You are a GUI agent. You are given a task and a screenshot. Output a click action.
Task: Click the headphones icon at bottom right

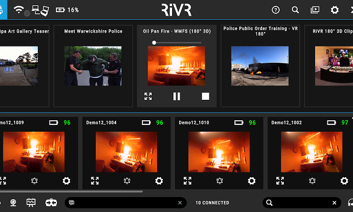pos(350,203)
